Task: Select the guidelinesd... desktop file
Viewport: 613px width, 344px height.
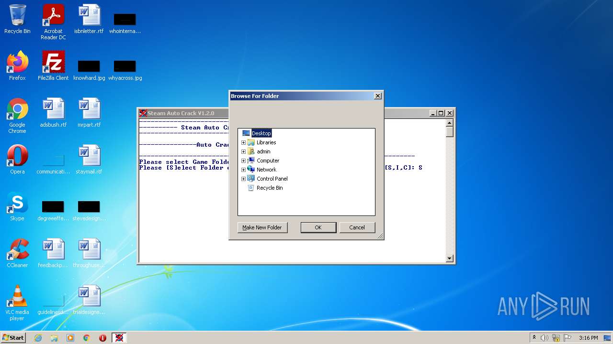Action: pos(53,304)
